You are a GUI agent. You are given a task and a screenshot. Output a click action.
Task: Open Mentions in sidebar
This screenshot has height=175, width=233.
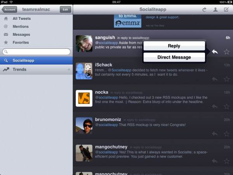(x=37, y=26)
